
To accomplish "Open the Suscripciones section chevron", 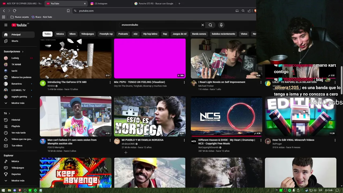I will click(23, 51).
